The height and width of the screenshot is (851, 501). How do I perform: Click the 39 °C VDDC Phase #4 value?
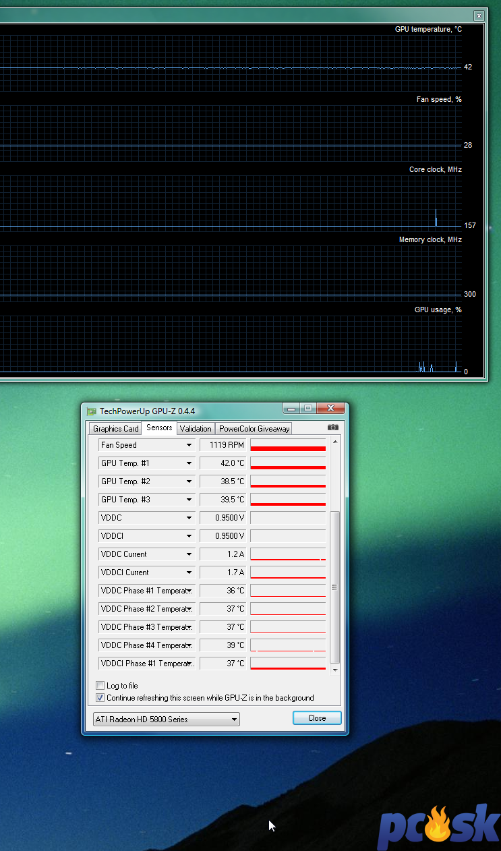point(224,645)
